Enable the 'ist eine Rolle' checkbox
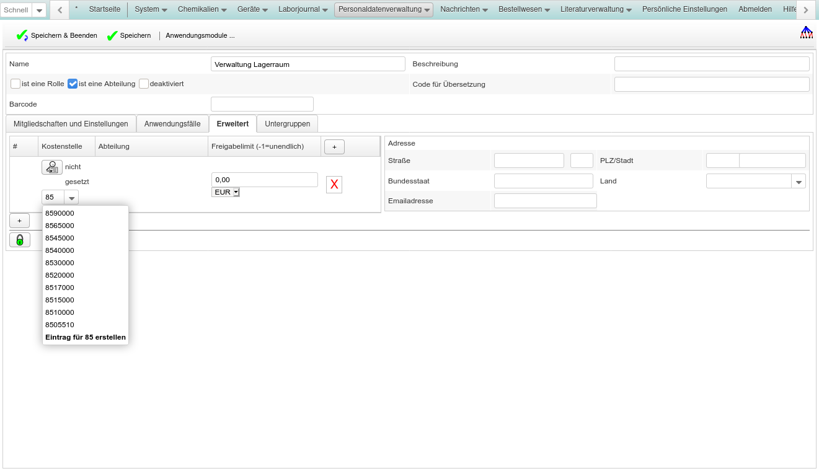Screen dimensions: 819x471 (15, 84)
